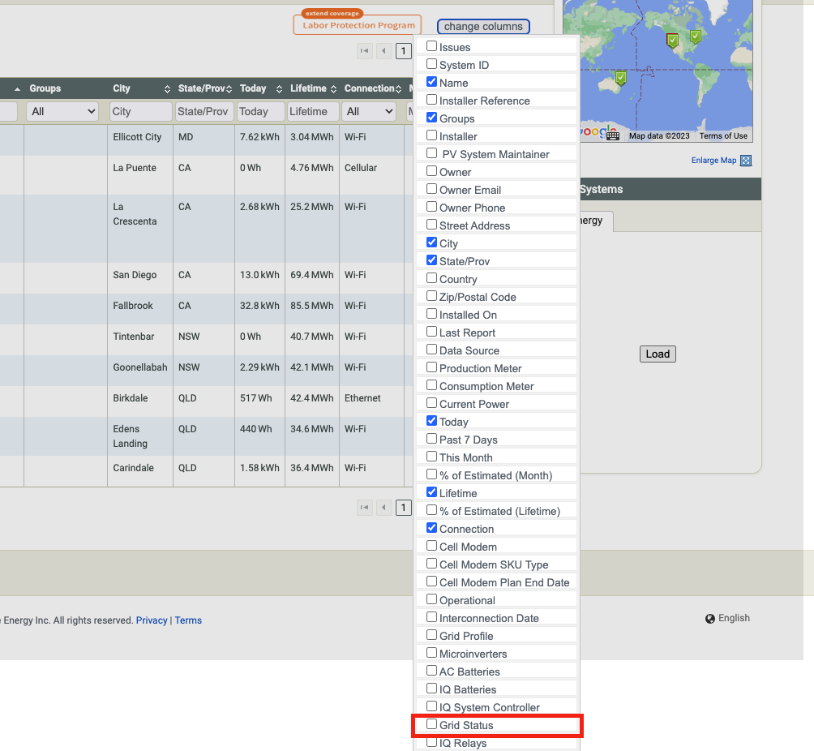Click green marker on US east coast
The image size is (814, 751).
point(696,36)
